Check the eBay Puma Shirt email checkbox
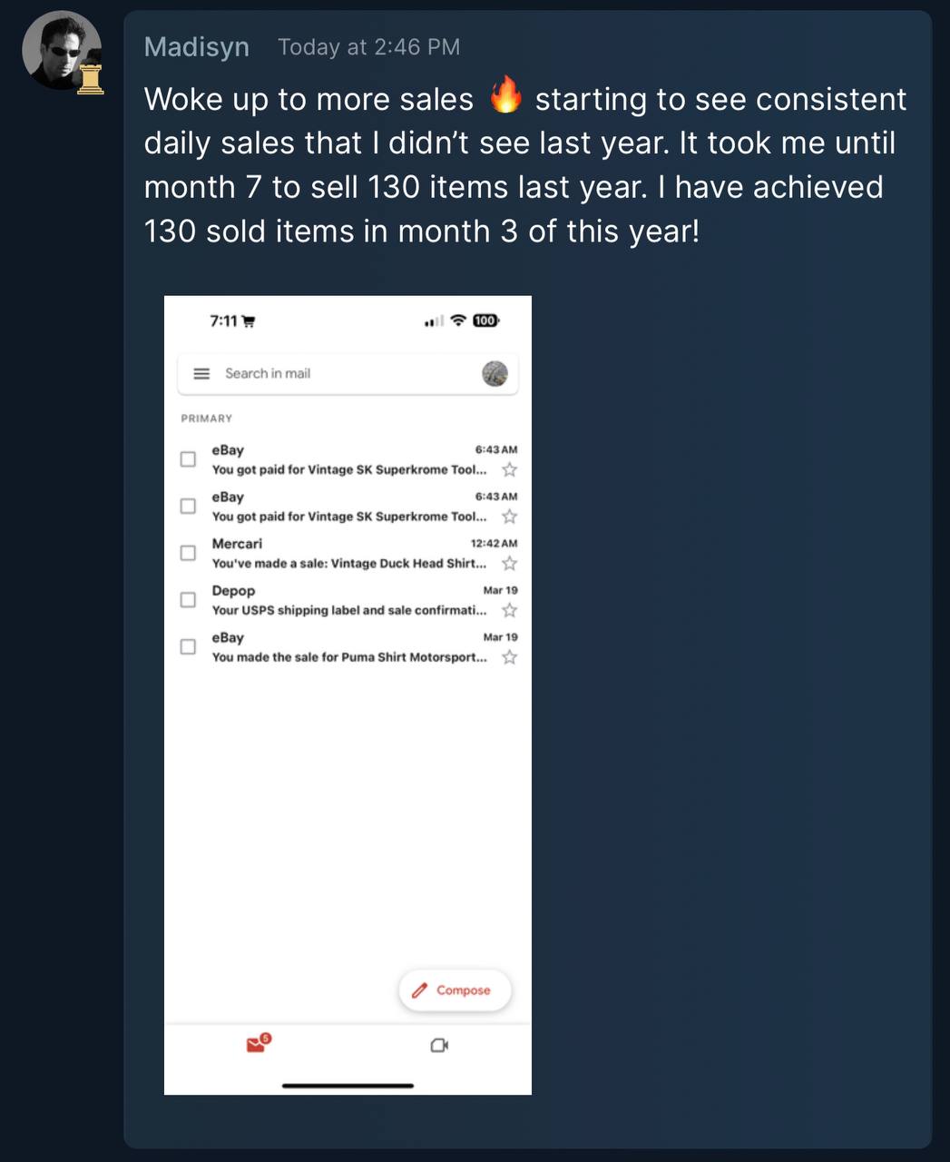Image resolution: width=950 pixels, height=1162 pixels. [x=188, y=647]
